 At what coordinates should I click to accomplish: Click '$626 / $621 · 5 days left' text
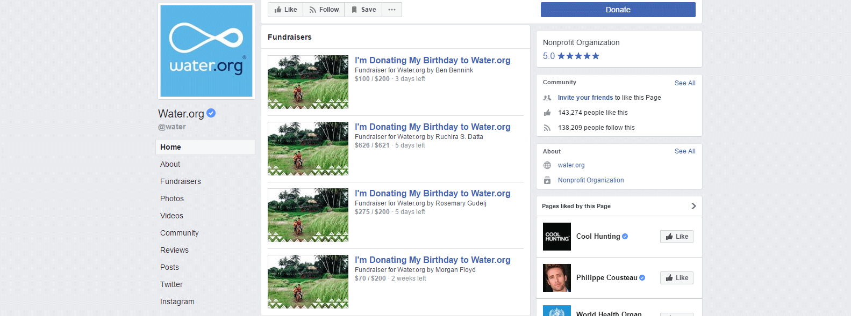point(390,145)
